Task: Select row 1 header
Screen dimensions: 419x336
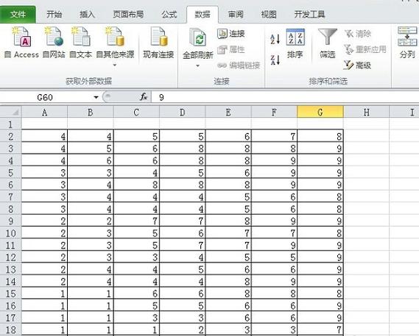Action: 10,124
